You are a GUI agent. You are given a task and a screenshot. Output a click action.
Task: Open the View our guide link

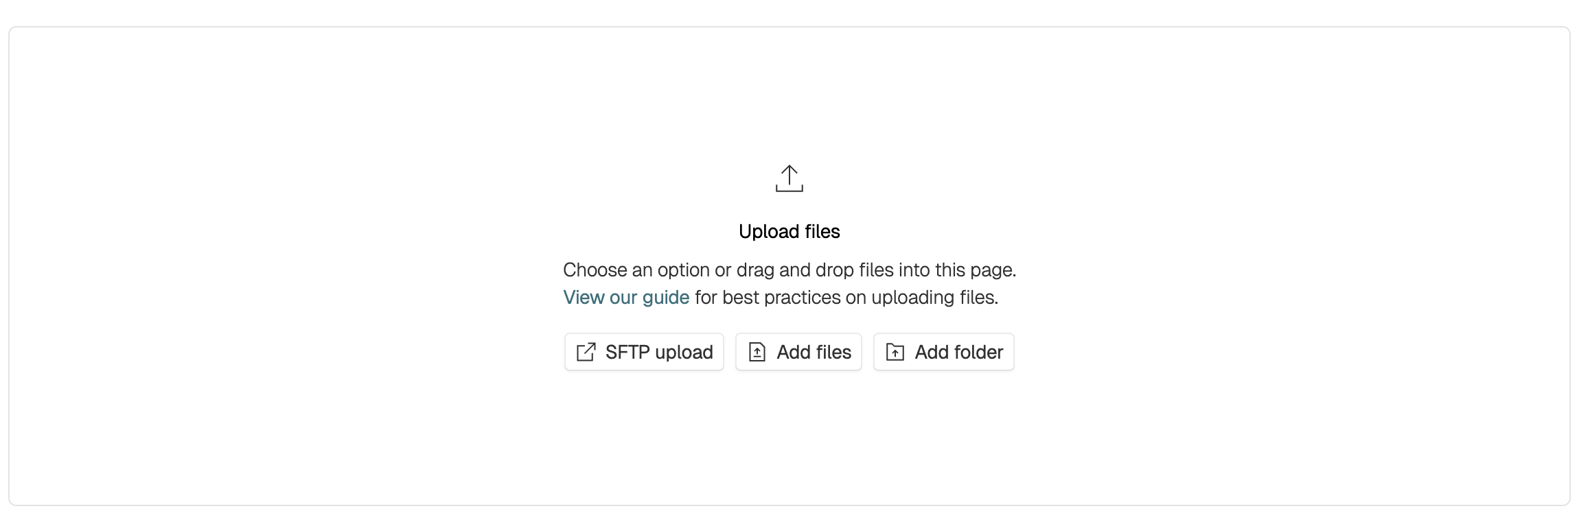pyautogui.click(x=625, y=298)
